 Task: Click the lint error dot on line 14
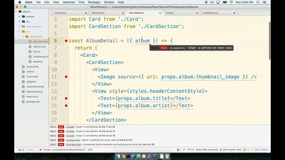[66, 98]
